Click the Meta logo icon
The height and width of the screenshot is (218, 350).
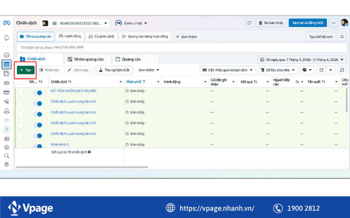coord(6,23)
